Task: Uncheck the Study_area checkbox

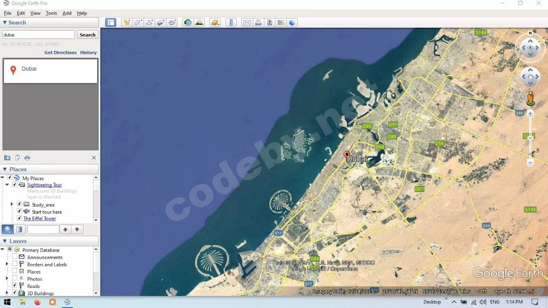Action: coord(19,204)
